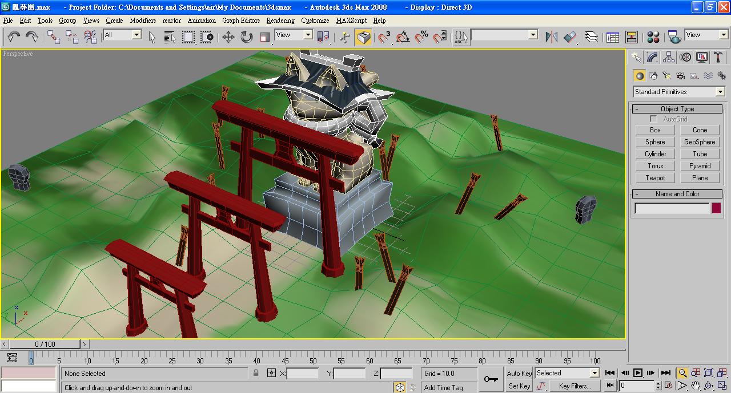Image resolution: width=731 pixels, height=393 pixels.
Task: Select the Move tool in toolbar
Action: 228,37
